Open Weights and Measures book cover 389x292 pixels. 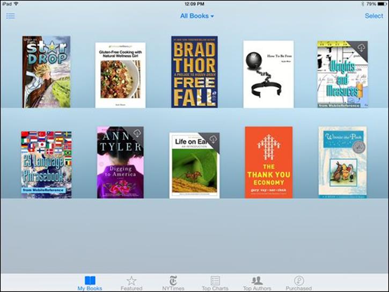point(342,74)
